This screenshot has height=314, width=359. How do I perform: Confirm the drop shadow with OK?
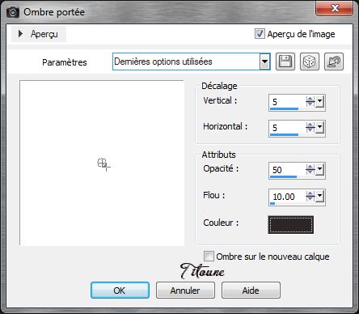[x=120, y=291]
